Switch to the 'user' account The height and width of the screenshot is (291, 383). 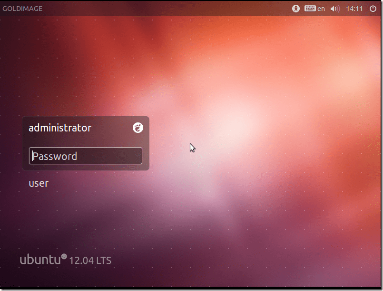point(39,183)
